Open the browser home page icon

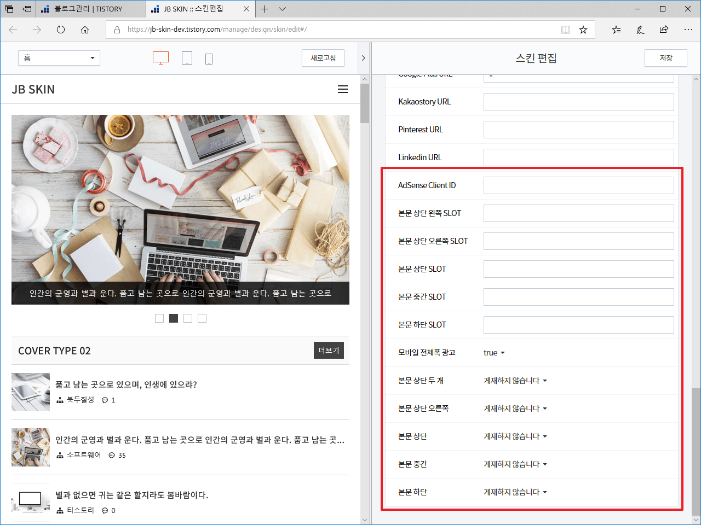pos(85,30)
